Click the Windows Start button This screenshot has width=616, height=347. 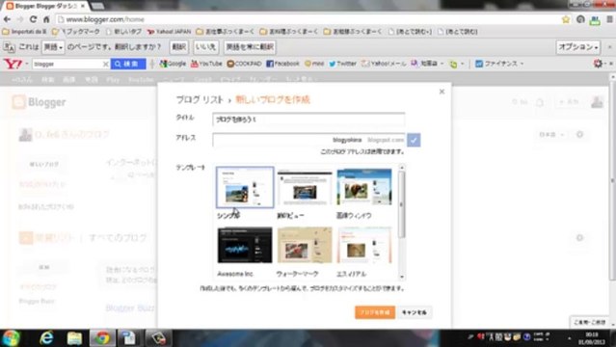[12, 338]
